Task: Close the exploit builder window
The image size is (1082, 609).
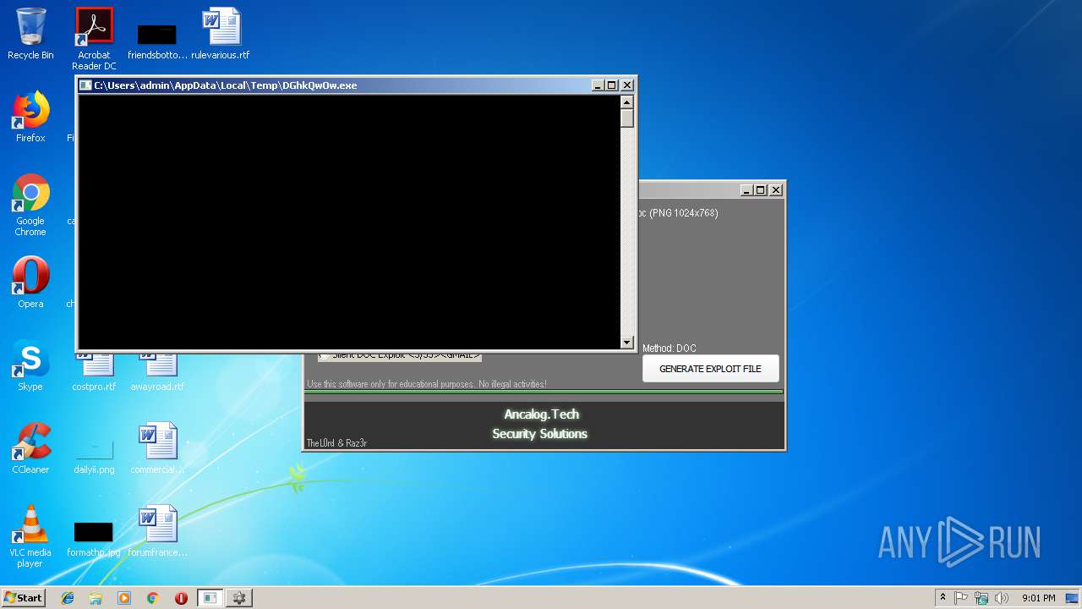Action: (776, 190)
